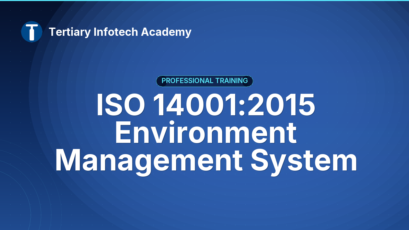The height and width of the screenshot is (230, 409).
Task: Click the 'ISO 14001:2015' heading line
Action: point(206,105)
